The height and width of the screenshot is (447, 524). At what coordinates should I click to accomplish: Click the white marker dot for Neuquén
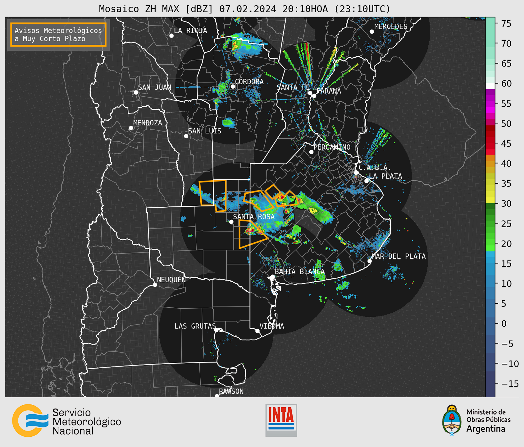155,285
